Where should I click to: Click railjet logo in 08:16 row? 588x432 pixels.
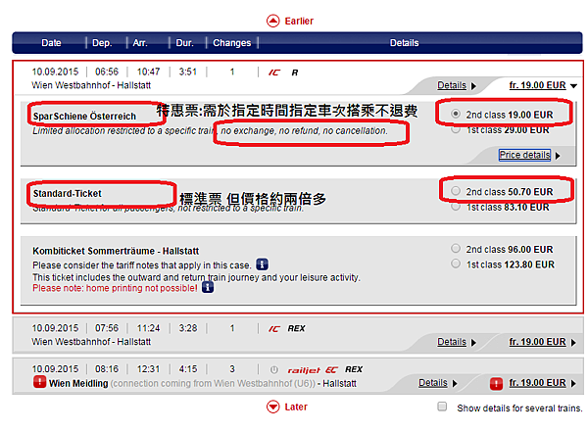pos(304,370)
